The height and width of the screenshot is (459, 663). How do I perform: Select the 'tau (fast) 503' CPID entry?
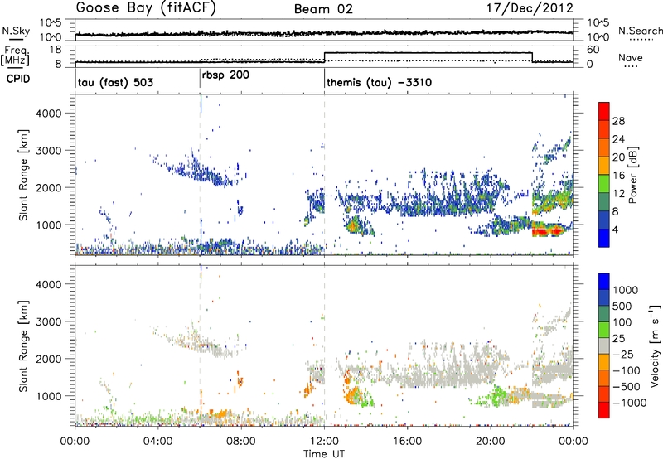click(115, 82)
